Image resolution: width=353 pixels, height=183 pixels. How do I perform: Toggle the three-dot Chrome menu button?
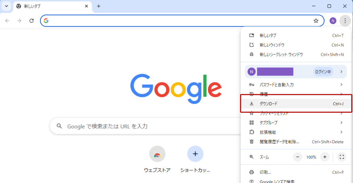click(x=345, y=21)
